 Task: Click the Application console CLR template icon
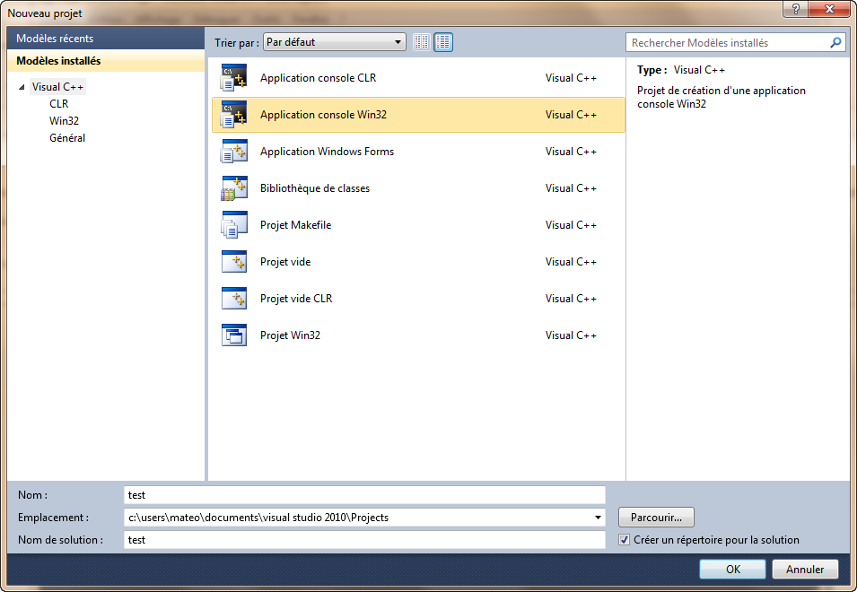point(233,78)
